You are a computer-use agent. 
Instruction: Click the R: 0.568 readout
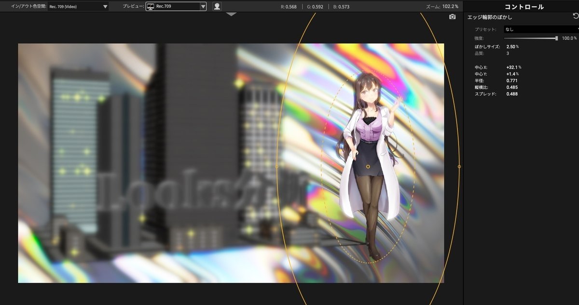289,7
